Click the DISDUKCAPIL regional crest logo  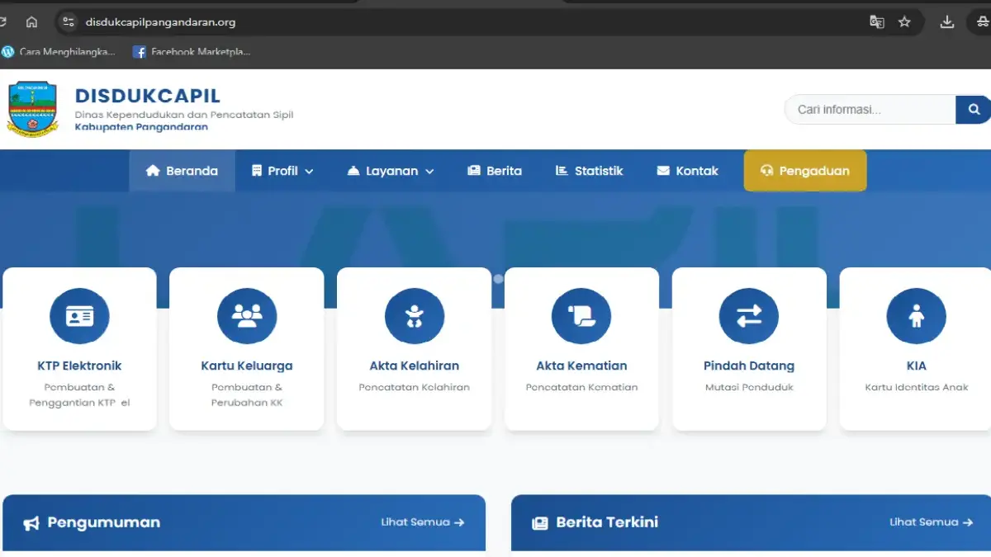click(x=33, y=109)
